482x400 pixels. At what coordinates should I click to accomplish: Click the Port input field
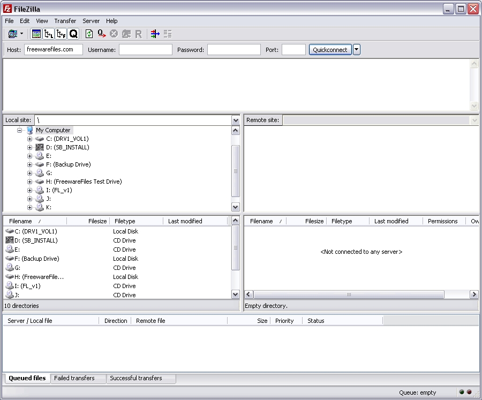pos(293,49)
